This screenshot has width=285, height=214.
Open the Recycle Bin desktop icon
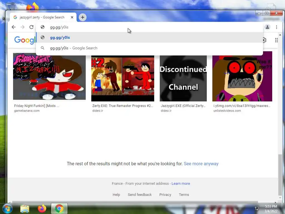point(11,6)
